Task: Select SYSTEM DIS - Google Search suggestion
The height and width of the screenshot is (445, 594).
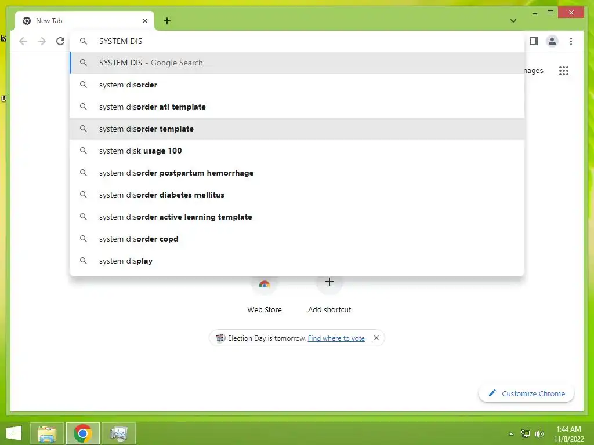Action: click(298, 63)
